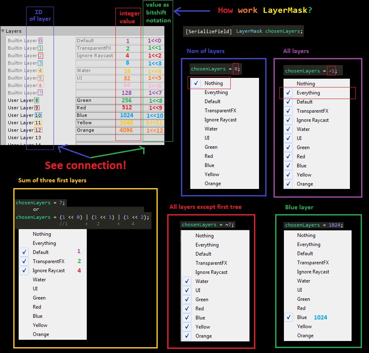The height and width of the screenshot is (353, 369).
Task: Click the 'chosenLayers = ~7;' code line
Action: pyautogui.click(x=208, y=225)
